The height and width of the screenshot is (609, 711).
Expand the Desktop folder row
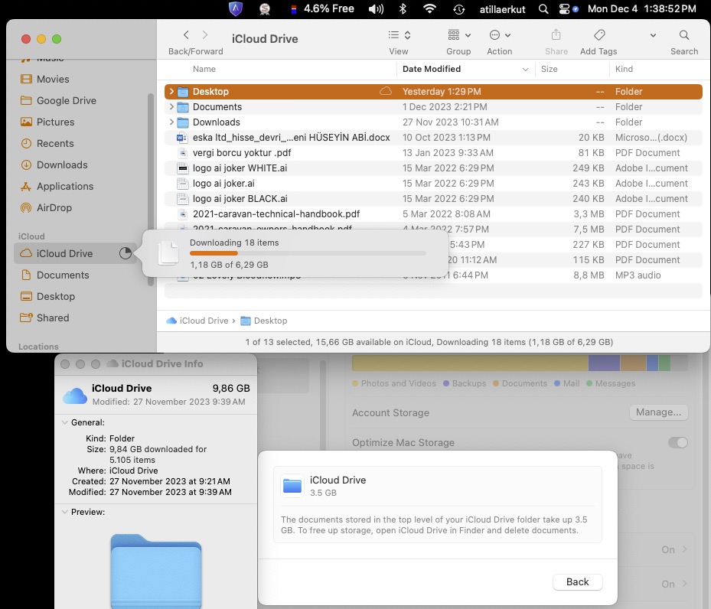pos(171,92)
